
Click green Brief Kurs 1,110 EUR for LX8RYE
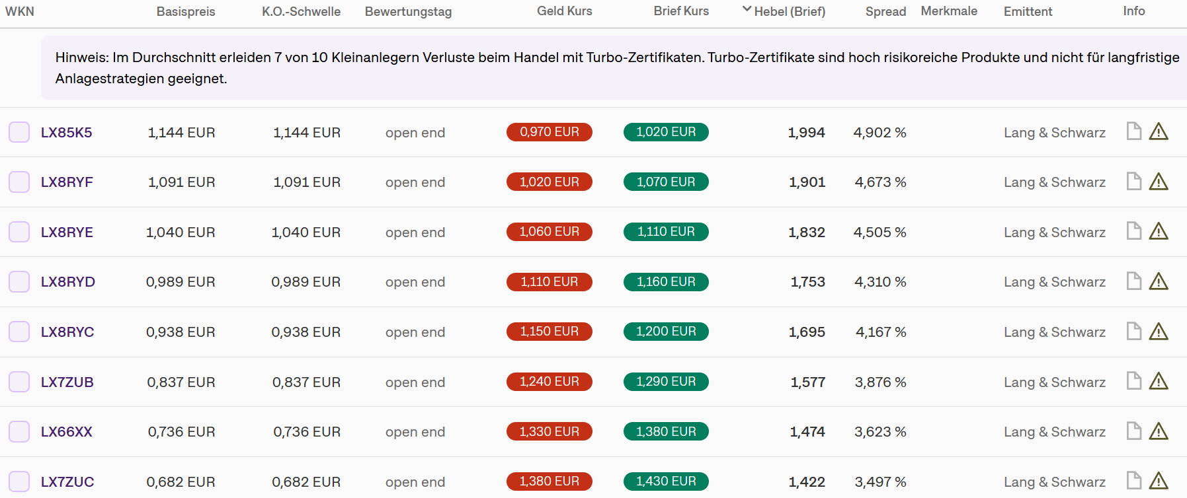666,232
